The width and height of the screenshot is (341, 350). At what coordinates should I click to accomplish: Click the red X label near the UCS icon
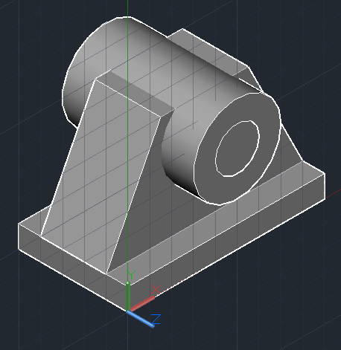[x=156, y=290]
